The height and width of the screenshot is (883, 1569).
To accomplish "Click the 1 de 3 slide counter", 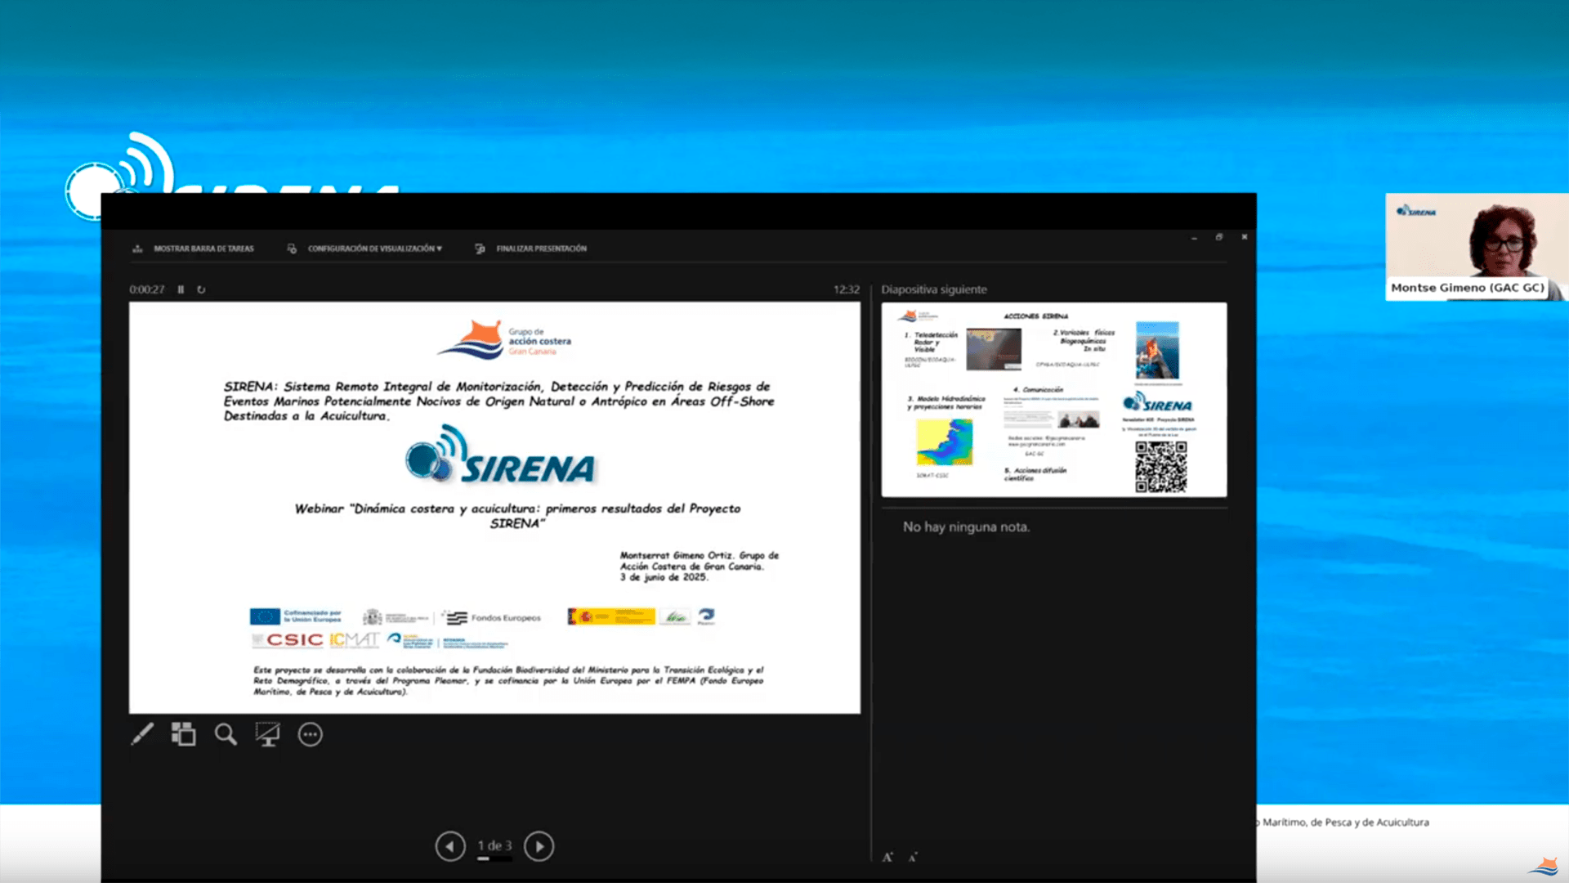I will coord(494,845).
